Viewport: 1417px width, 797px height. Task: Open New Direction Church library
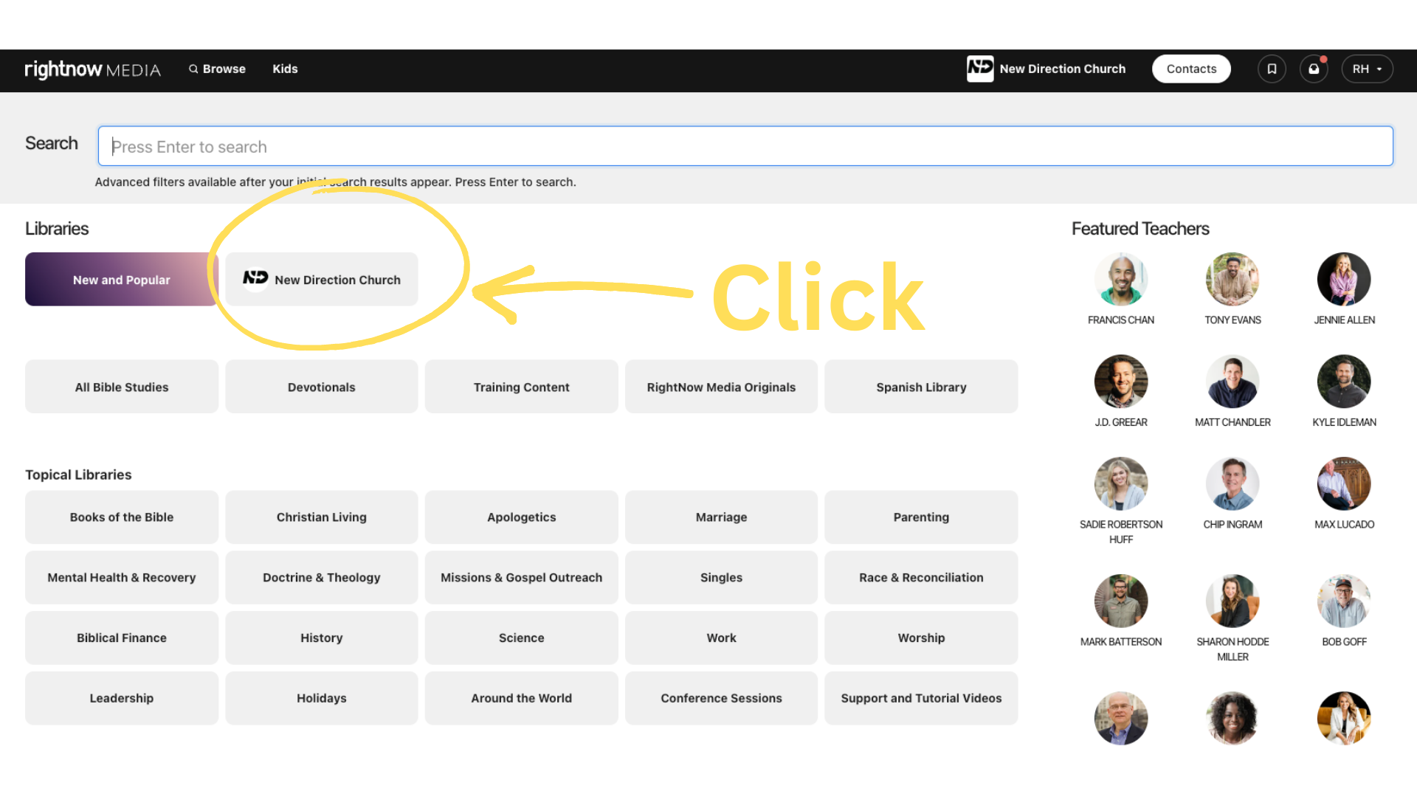coord(322,280)
